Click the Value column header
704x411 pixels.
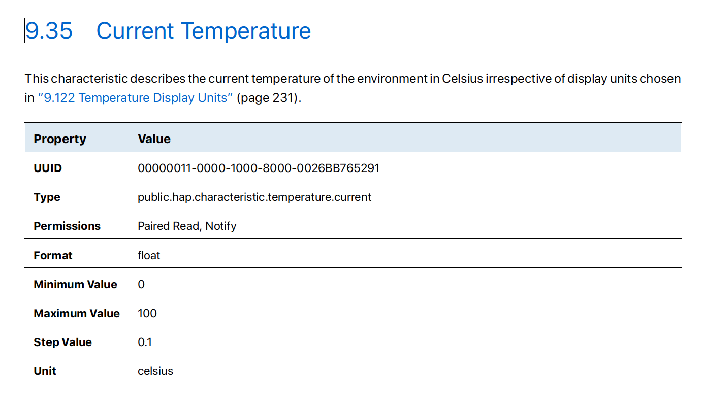click(154, 139)
